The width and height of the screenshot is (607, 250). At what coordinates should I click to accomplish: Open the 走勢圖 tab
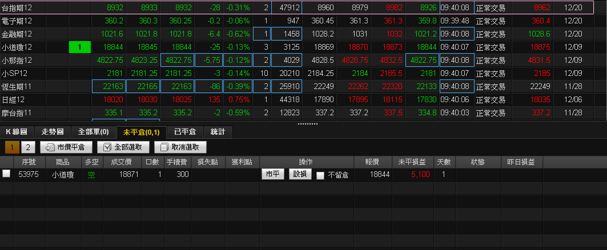pos(53,132)
